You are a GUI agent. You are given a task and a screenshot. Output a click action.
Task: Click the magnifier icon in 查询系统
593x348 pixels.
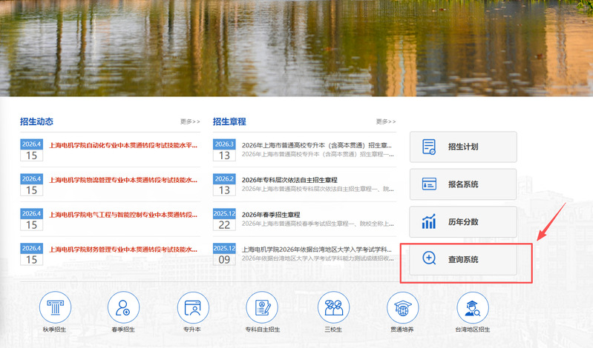(x=429, y=259)
